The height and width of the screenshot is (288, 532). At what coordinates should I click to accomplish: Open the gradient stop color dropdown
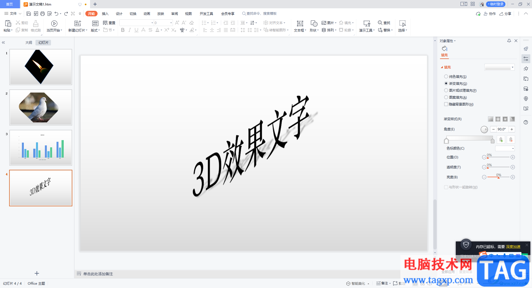[x=513, y=148]
